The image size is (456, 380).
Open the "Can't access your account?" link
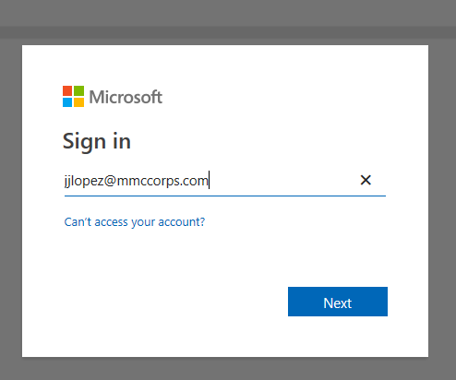tap(135, 222)
